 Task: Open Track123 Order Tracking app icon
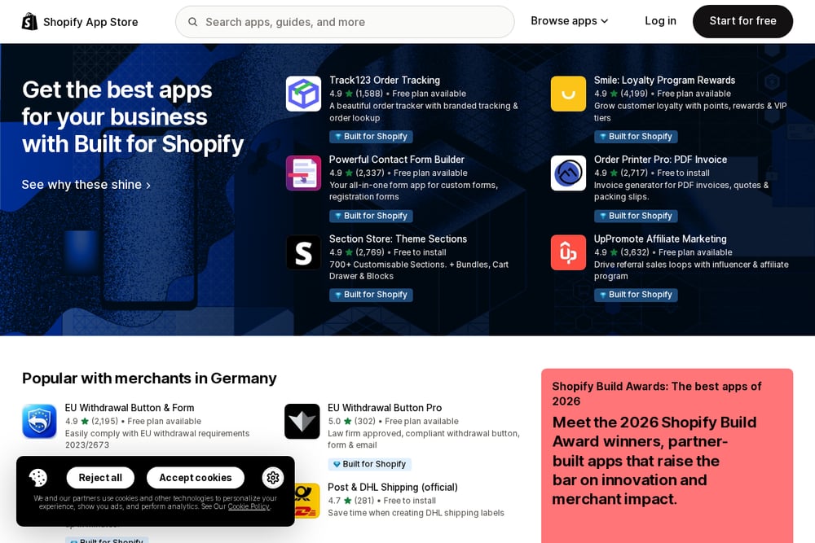(x=303, y=94)
